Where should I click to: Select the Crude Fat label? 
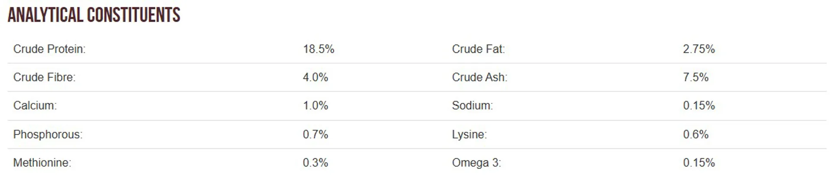pos(478,49)
